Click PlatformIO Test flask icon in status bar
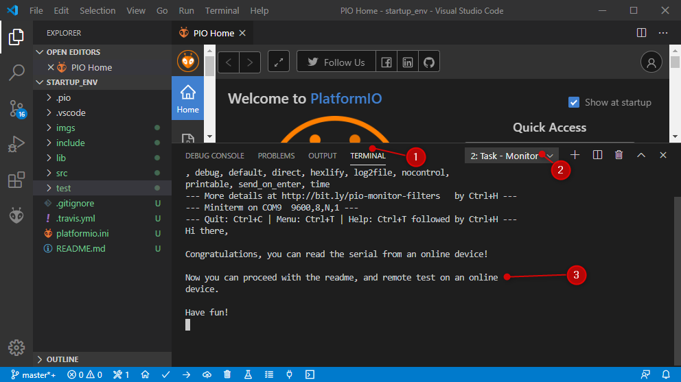The image size is (681, 382). coord(248,374)
